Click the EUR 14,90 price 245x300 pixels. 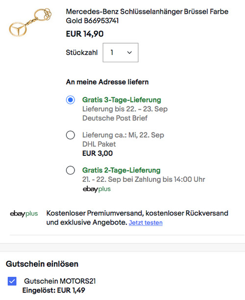pos(85,34)
